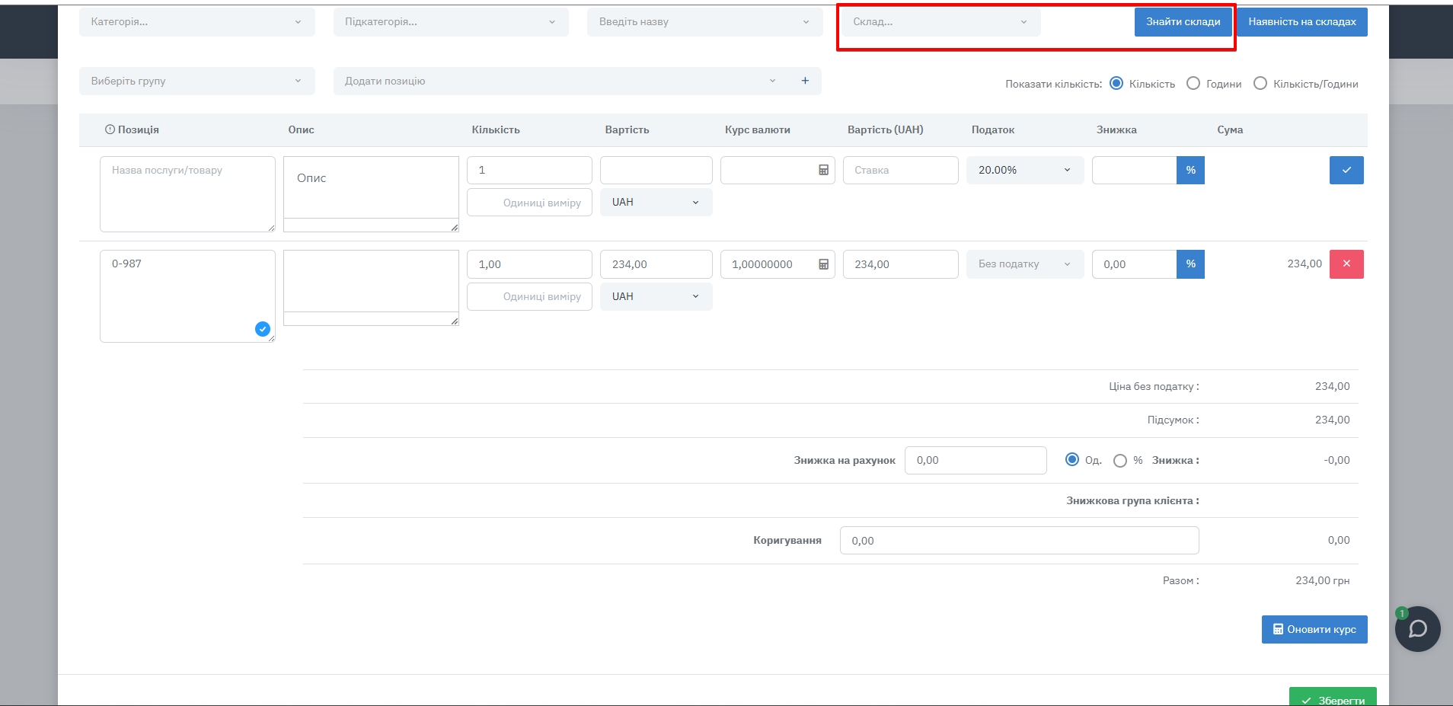Click calculator icon in empty exchange rate field

(823, 171)
